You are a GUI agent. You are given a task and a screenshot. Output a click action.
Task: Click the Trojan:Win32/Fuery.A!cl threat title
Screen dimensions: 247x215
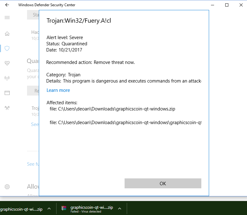79,20
